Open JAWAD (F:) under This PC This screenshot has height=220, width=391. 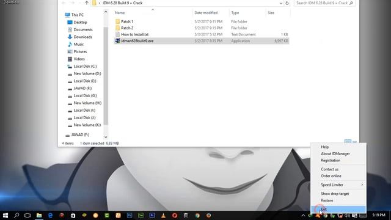click(82, 88)
